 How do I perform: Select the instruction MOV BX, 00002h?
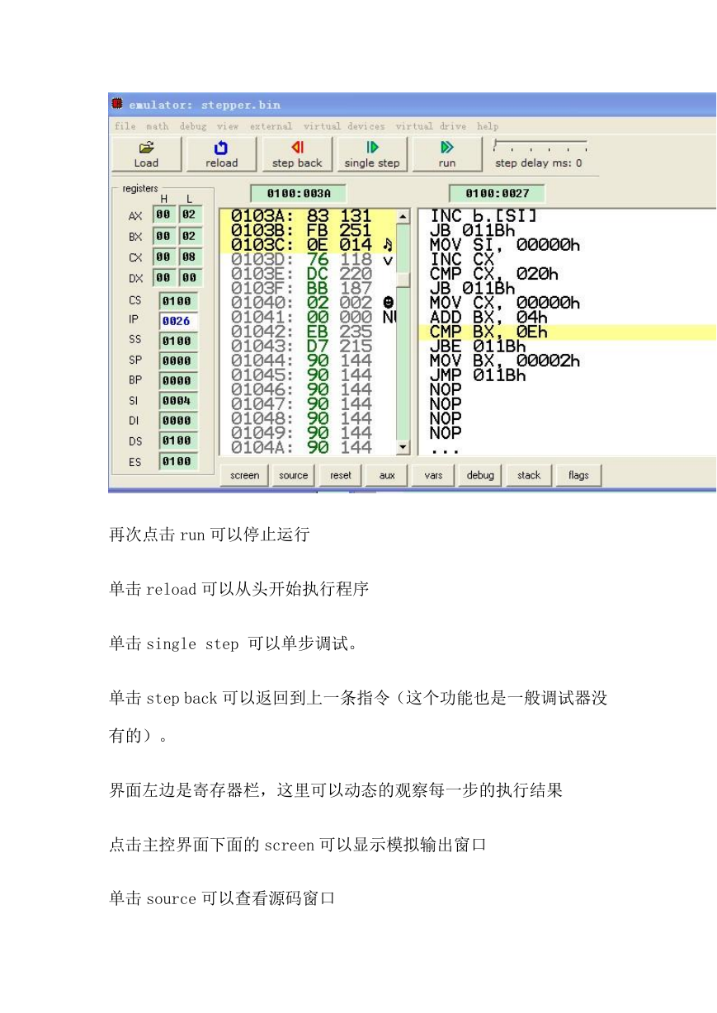click(x=505, y=360)
